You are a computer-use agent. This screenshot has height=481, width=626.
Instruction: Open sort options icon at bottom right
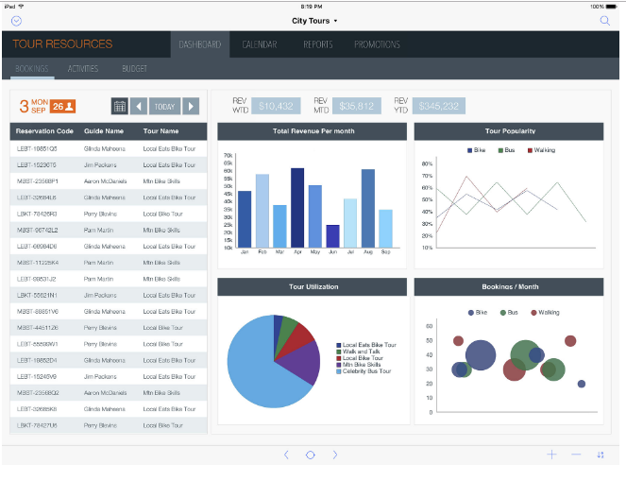coord(601,455)
